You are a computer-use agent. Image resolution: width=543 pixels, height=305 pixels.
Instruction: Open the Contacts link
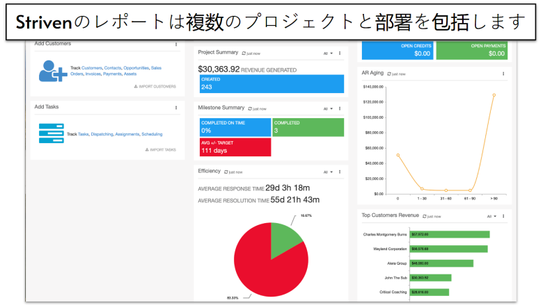click(113, 68)
